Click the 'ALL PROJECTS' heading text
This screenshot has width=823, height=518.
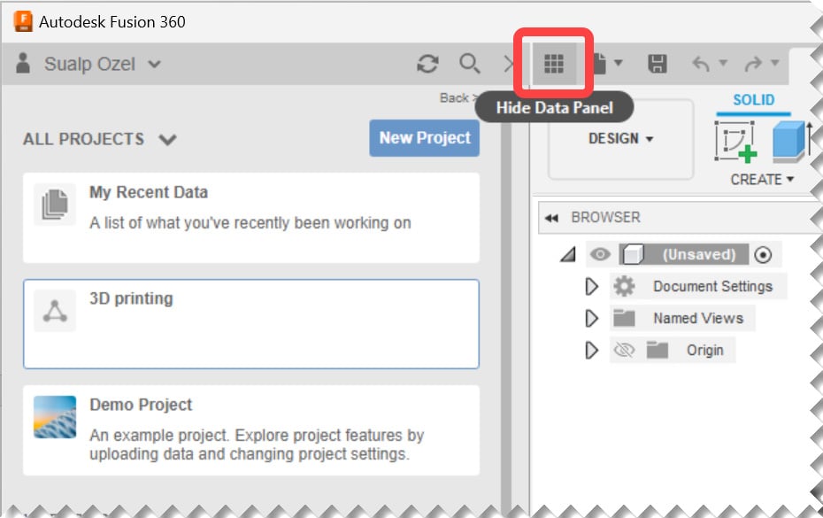[83, 139]
